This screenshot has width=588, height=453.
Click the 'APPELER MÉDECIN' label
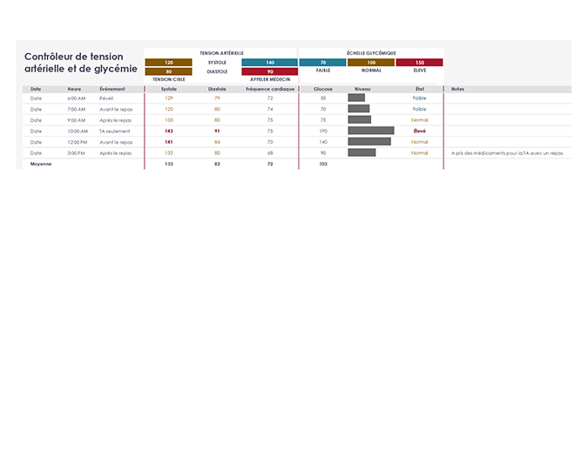270,79
